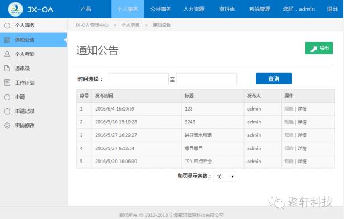Viewport: 344px width, 219px height.
Task: Click the 通知公告 grid icon in sidebar
Action: pos(7,40)
